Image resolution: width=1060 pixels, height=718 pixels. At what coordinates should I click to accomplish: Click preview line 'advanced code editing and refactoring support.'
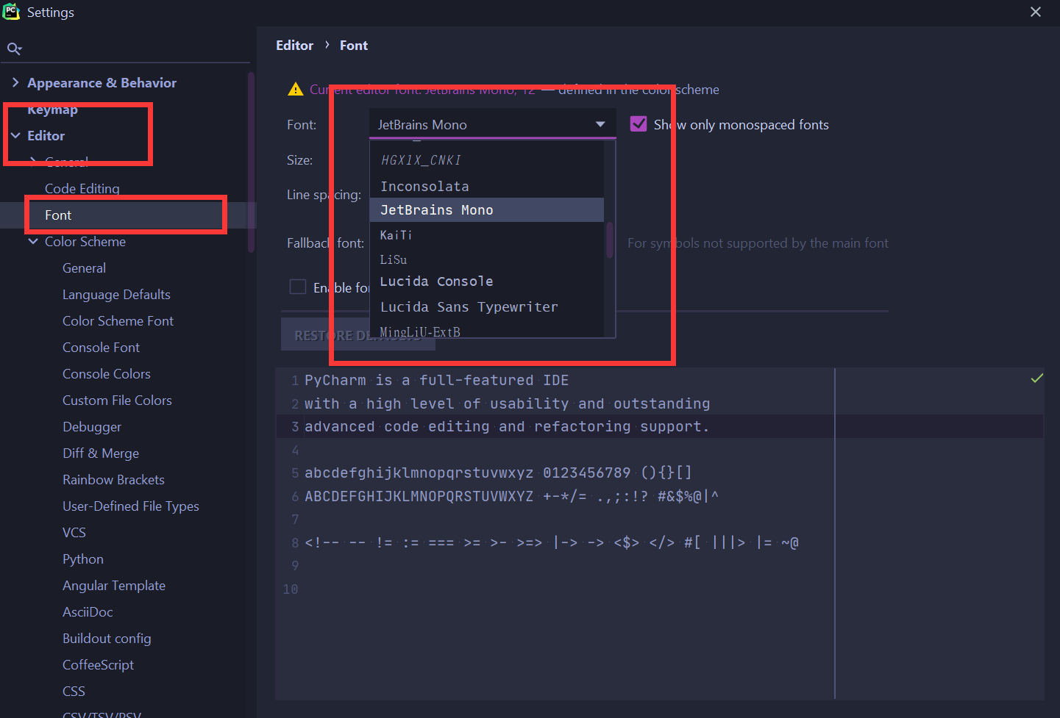click(x=507, y=426)
